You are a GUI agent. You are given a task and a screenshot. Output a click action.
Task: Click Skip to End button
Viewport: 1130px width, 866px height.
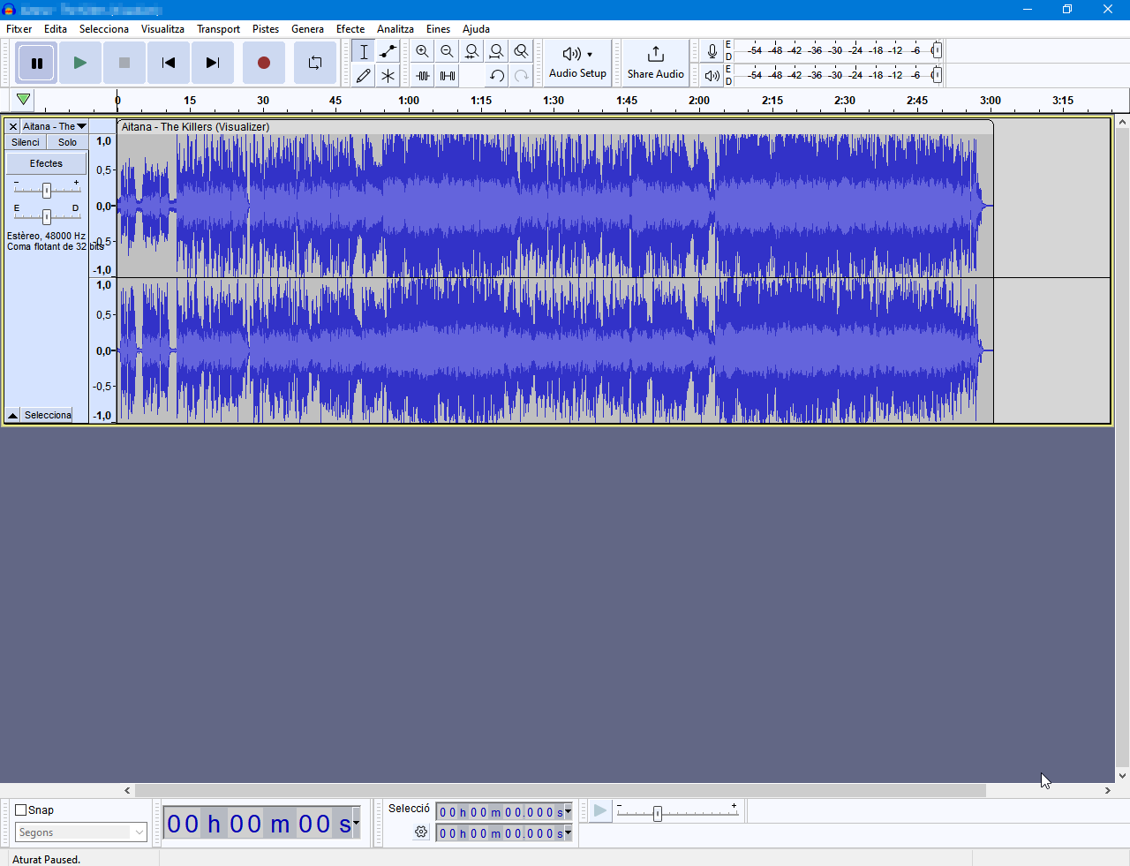point(212,63)
